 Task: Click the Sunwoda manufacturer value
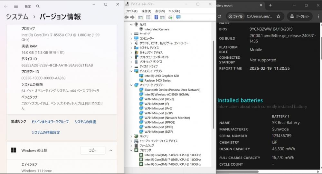[280, 129]
